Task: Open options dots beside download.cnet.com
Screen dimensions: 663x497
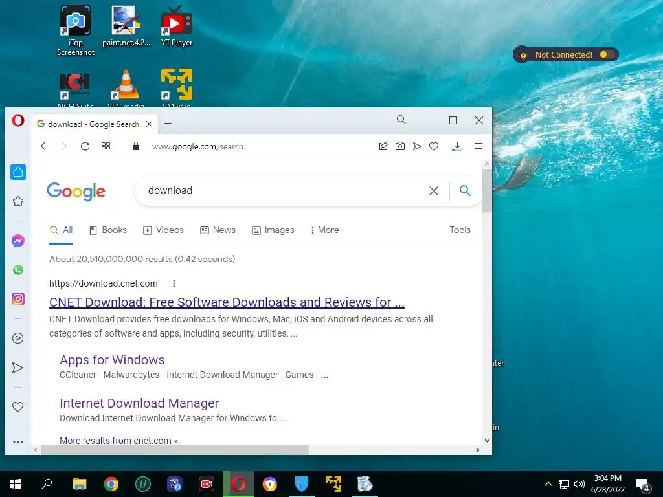Action: (174, 283)
